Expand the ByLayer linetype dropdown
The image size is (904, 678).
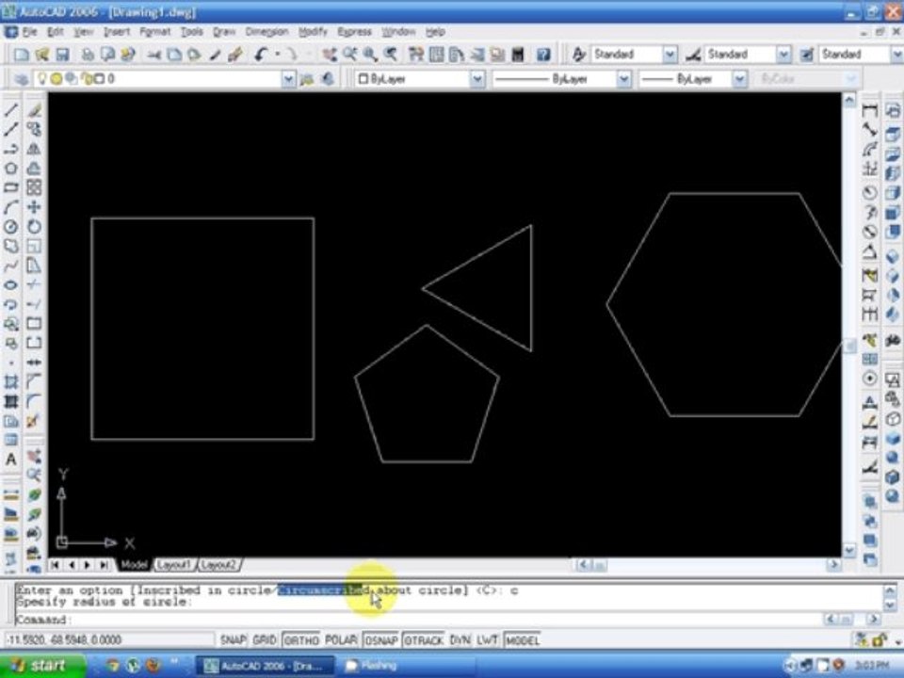coord(623,79)
